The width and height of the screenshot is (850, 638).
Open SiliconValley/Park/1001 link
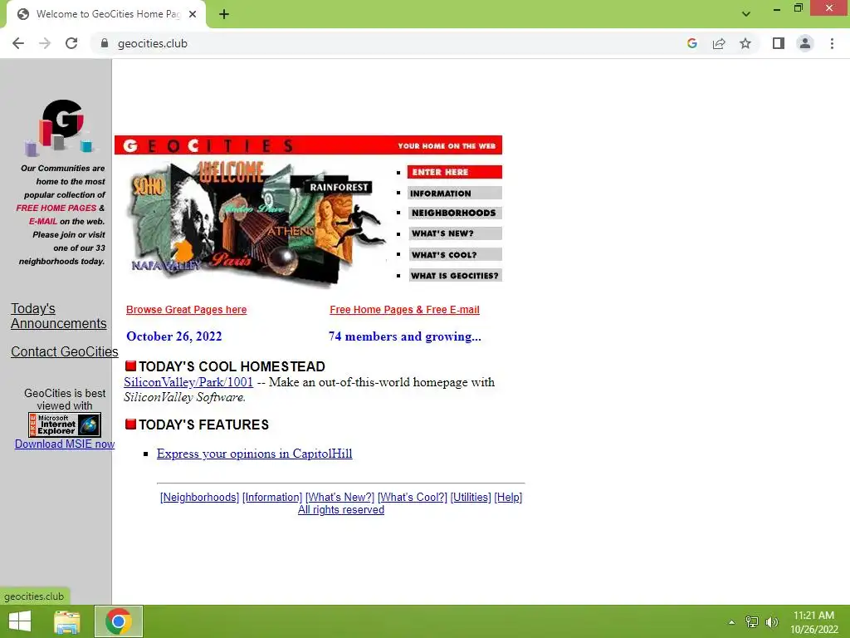tap(188, 382)
